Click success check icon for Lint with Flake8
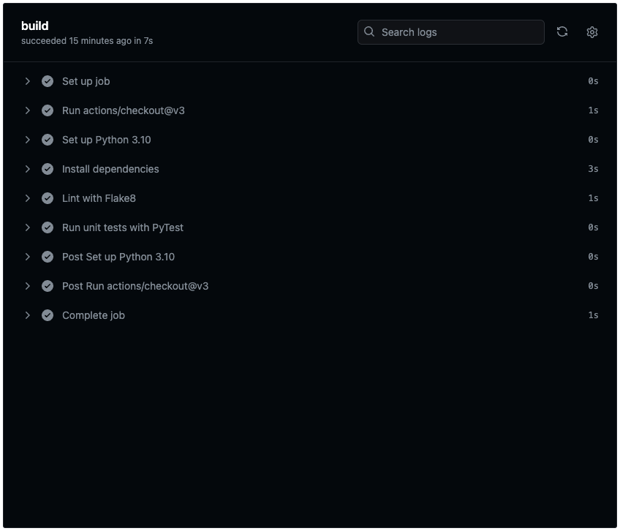 48,198
